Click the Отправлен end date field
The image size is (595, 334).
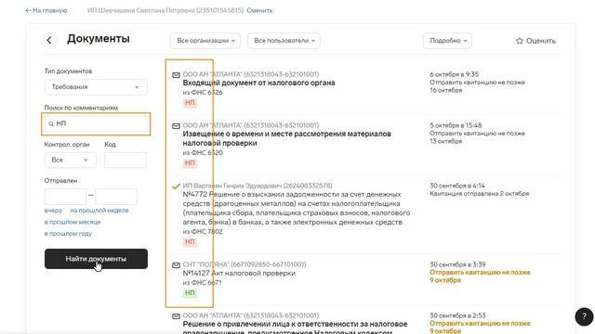(116, 196)
